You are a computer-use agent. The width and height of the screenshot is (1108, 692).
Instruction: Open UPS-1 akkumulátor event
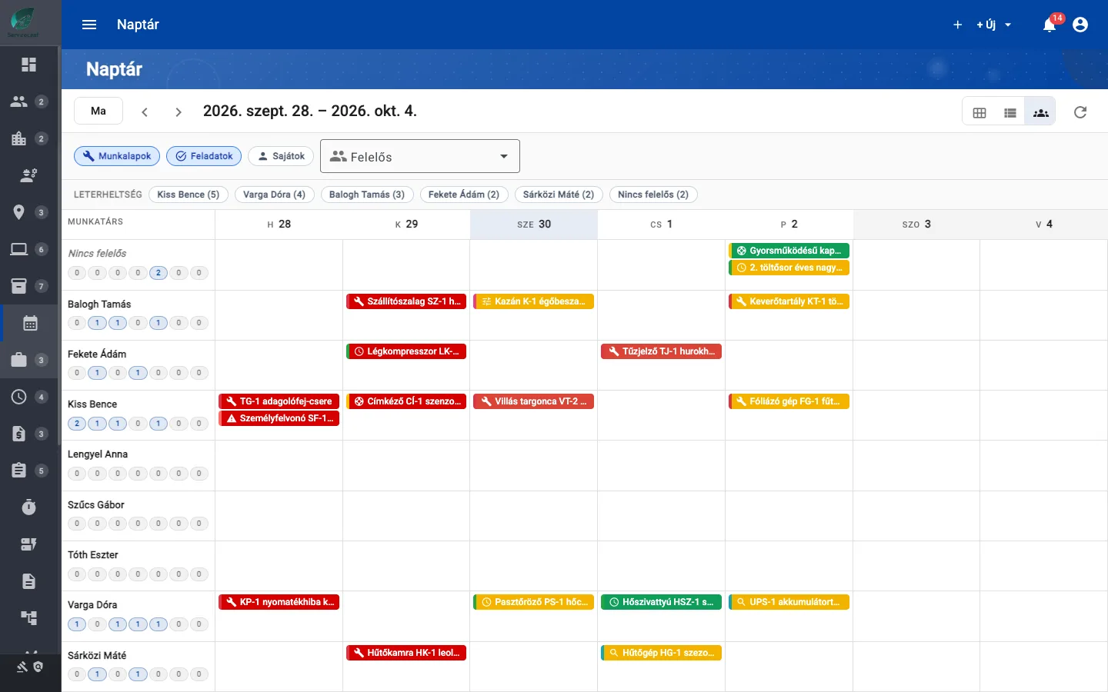(x=789, y=602)
